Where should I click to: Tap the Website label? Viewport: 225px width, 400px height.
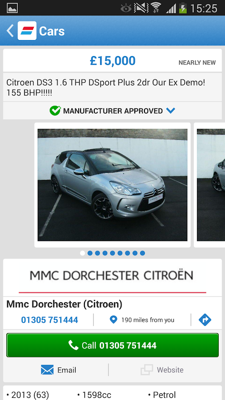tap(170, 370)
